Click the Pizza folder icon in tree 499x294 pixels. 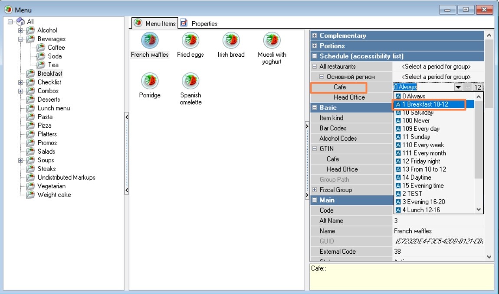pos(30,126)
